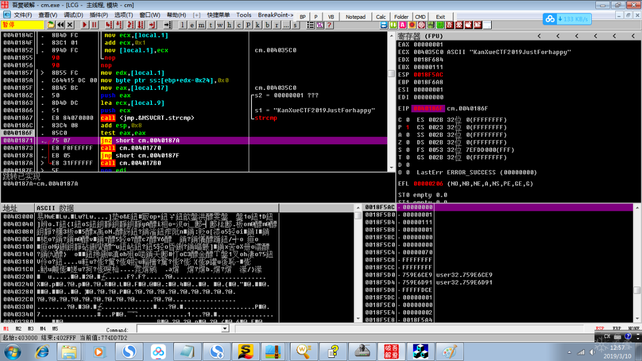Click the 133 KB/s cloud download widget

pyautogui.click(x=567, y=19)
